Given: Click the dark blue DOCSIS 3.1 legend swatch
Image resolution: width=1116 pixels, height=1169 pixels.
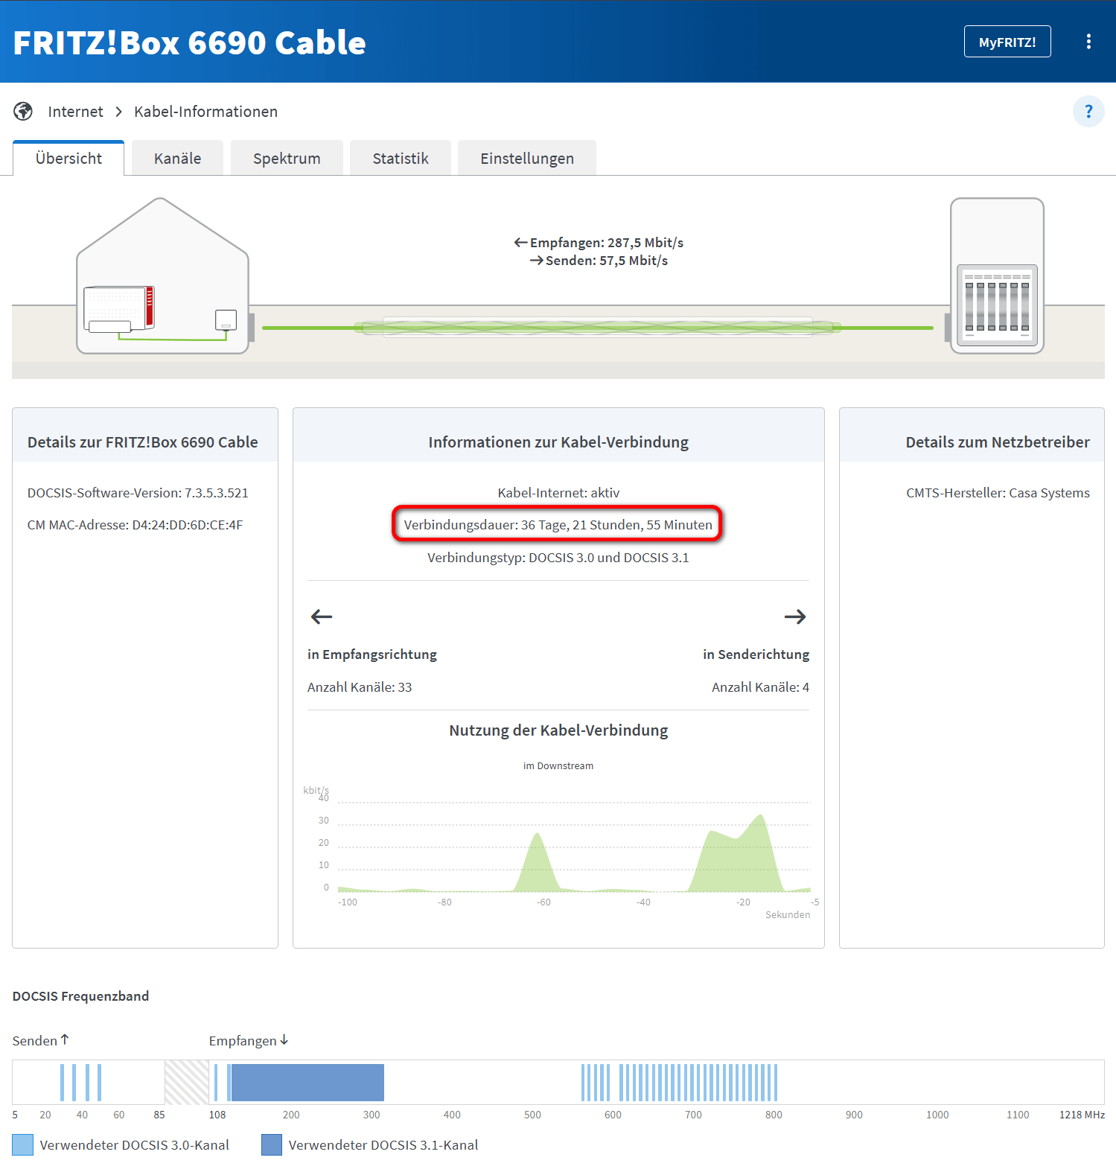Looking at the screenshot, I should pos(272,1145).
